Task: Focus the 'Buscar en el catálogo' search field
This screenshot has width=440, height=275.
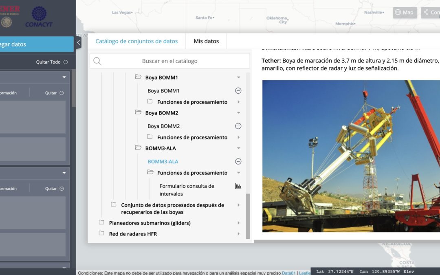Action: coord(169,61)
